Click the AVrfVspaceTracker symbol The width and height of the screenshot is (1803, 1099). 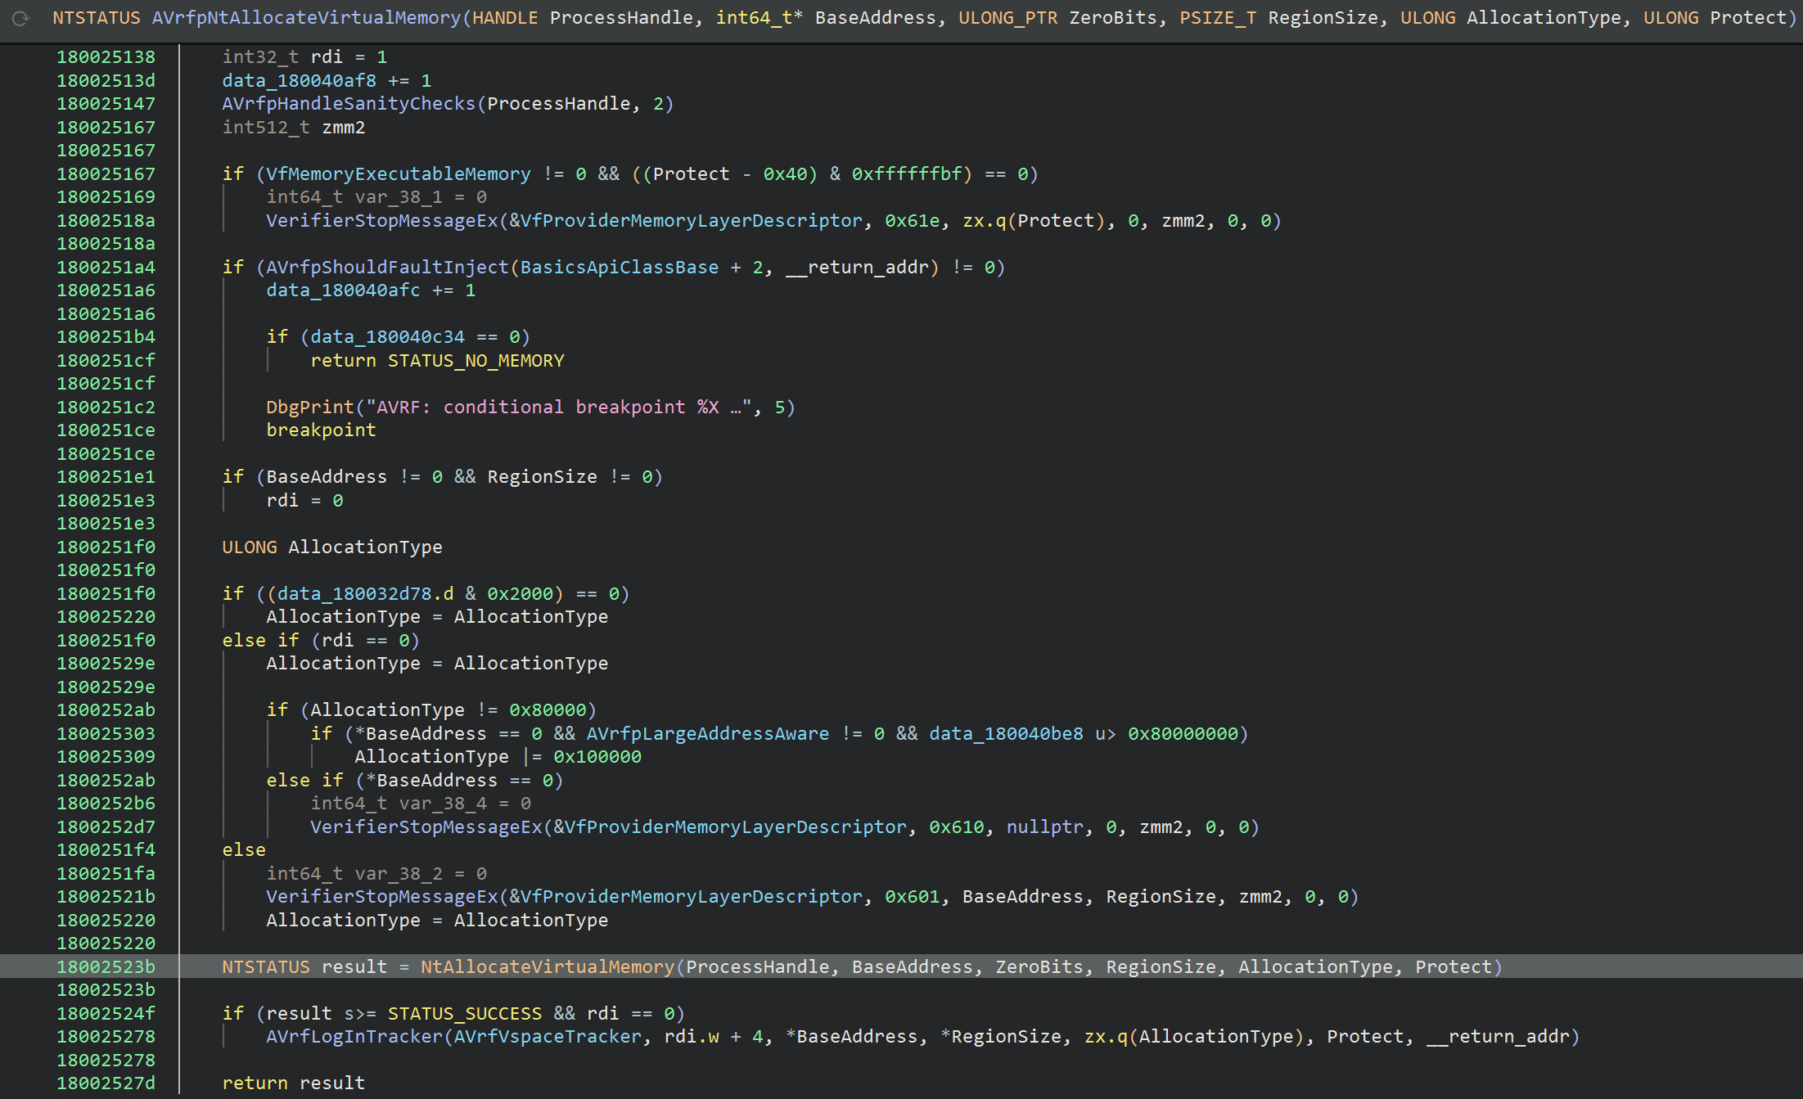[548, 1037]
